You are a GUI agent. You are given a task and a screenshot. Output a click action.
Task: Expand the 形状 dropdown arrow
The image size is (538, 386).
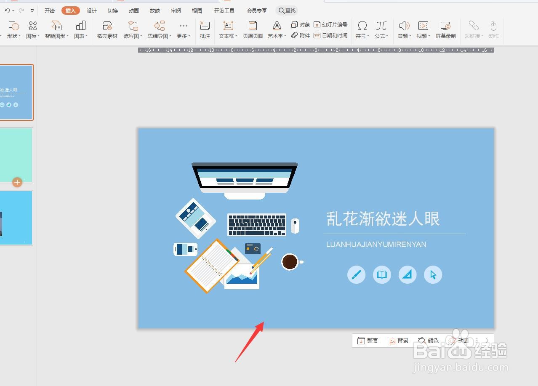[19, 36]
